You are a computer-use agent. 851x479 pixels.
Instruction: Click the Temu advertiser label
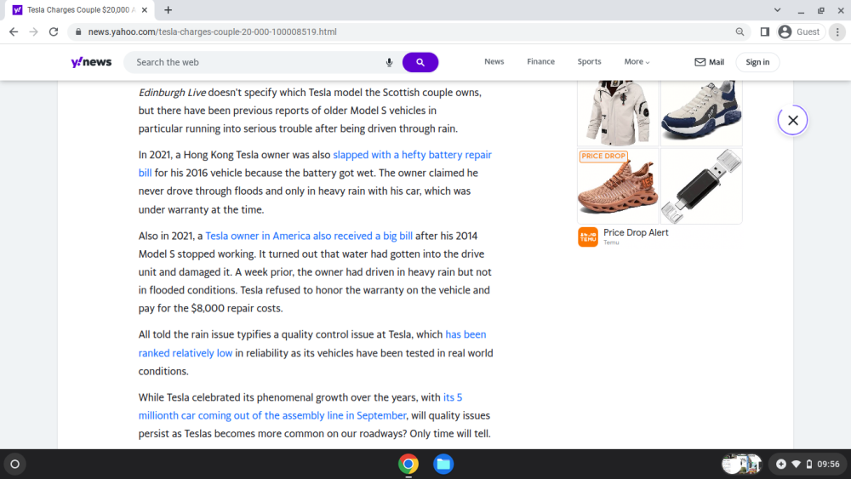click(611, 242)
